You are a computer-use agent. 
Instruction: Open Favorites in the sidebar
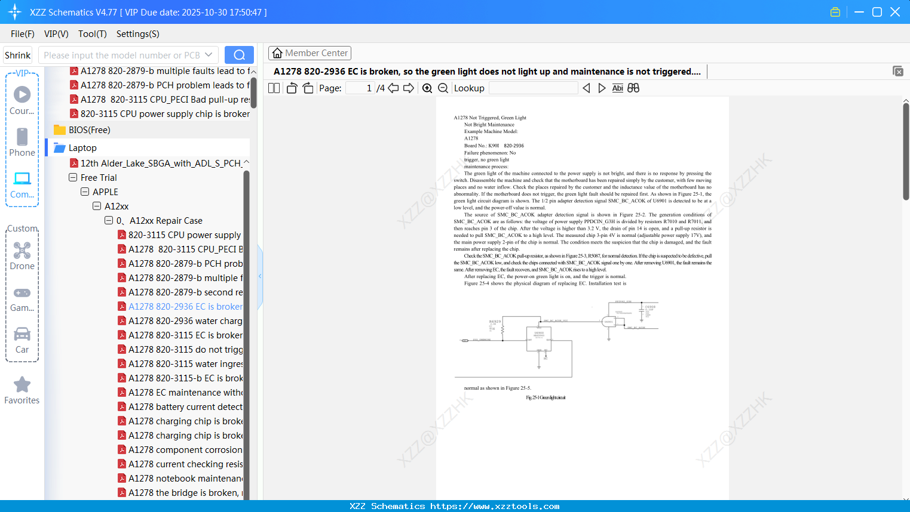(22, 390)
